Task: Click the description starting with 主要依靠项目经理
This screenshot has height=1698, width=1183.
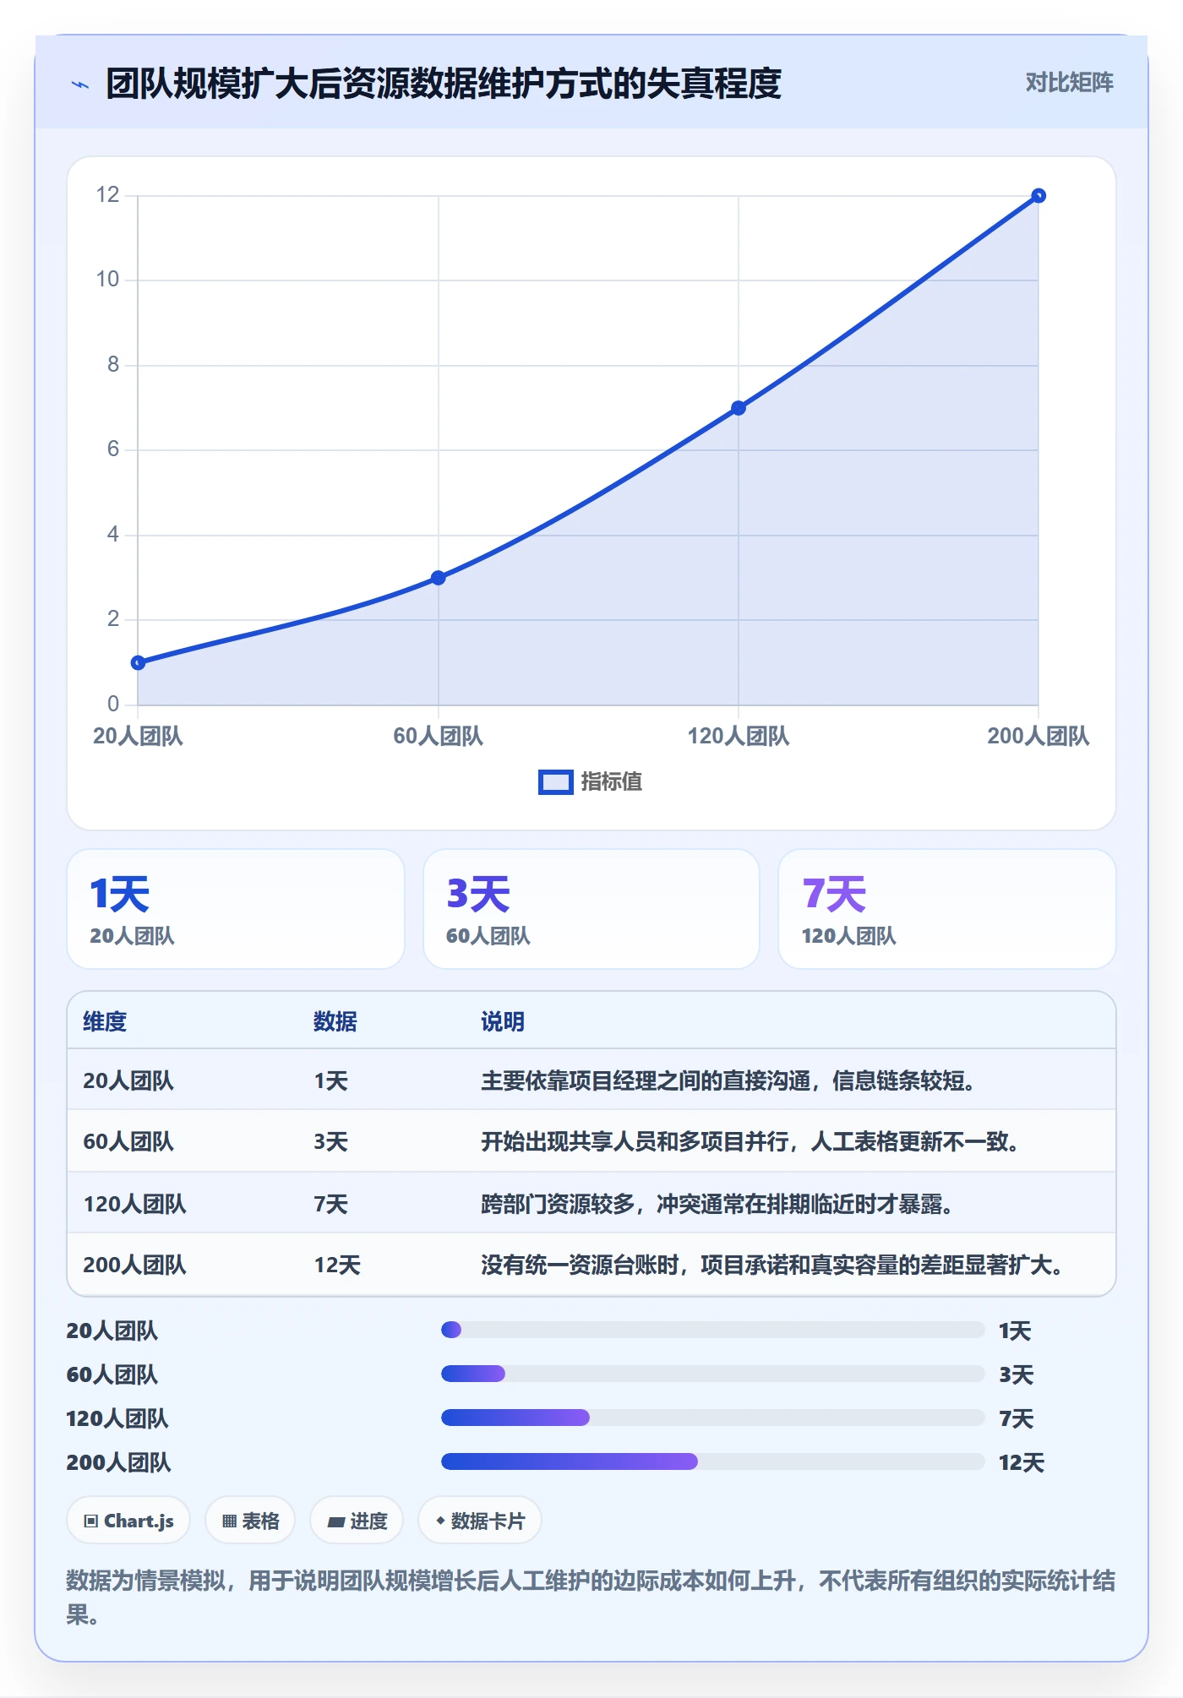Action: pos(728,1080)
